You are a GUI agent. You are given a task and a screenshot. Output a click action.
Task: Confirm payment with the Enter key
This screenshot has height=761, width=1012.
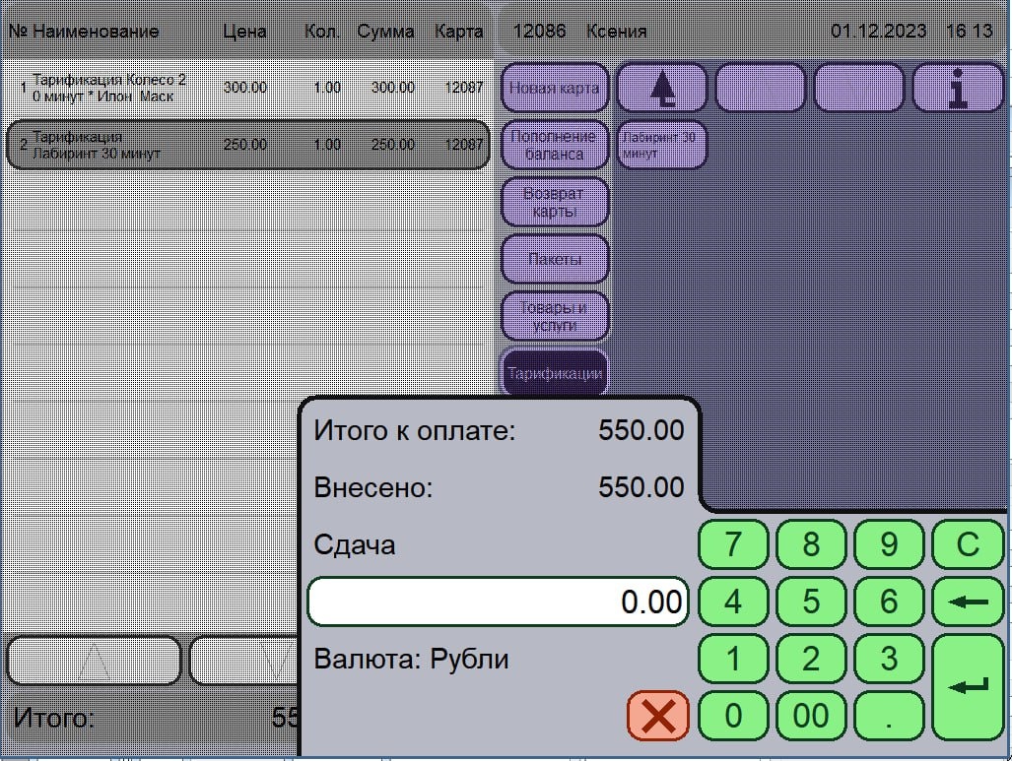[968, 687]
